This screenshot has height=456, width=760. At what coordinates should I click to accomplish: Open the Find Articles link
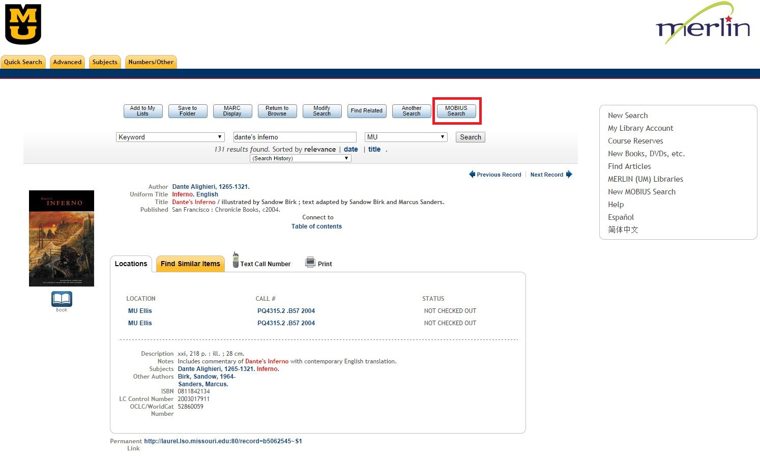click(x=629, y=166)
